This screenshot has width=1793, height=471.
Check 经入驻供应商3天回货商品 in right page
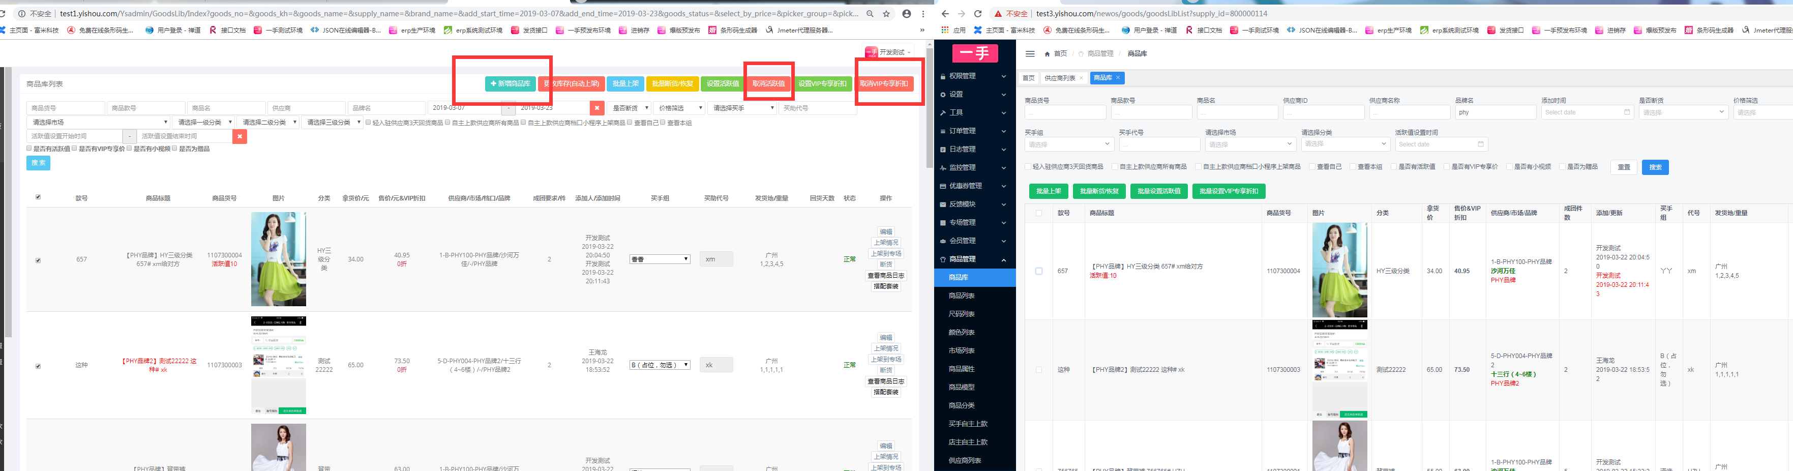[1028, 167]
